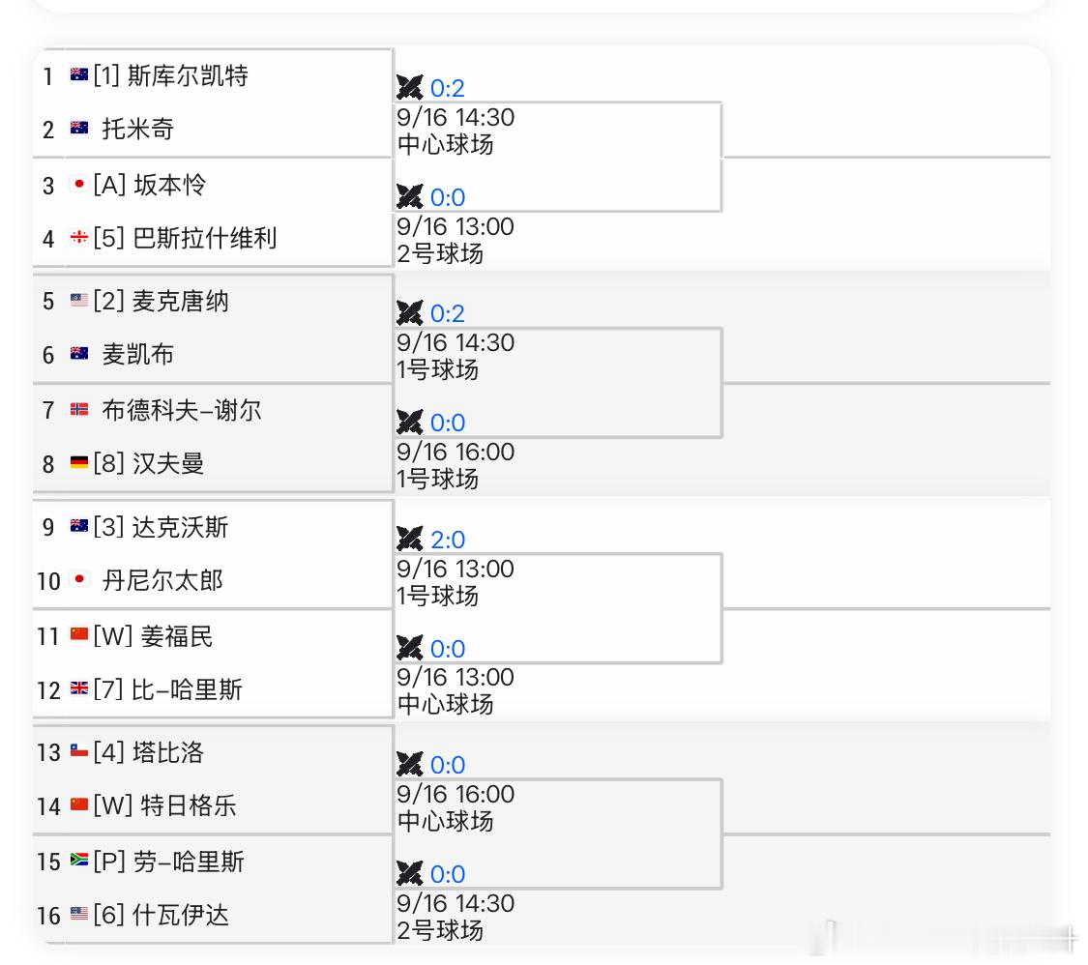Click the match icon for 劳-哈里斯 vs 什瓦伊达
This screenshot has height=965, width=1088.
[x=409, y=873]
